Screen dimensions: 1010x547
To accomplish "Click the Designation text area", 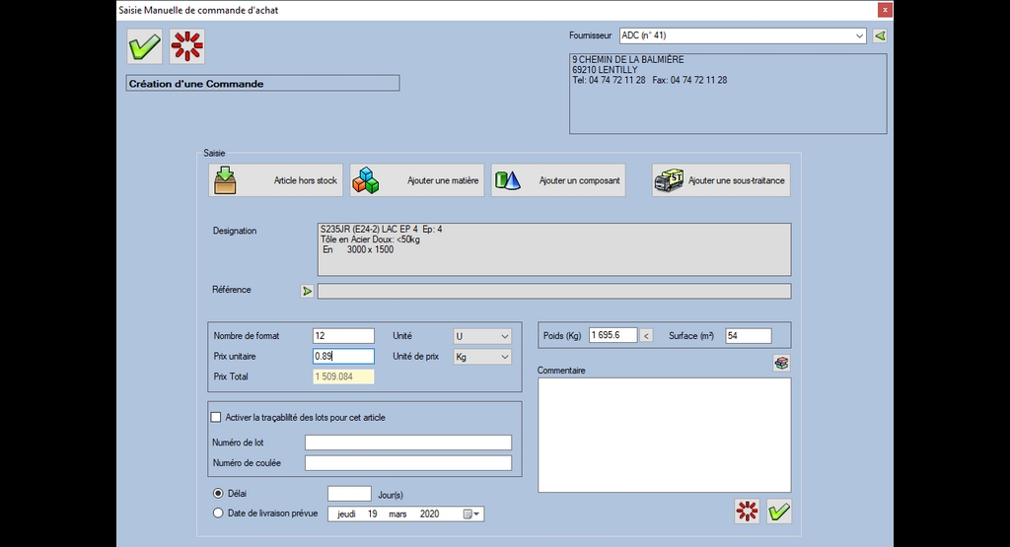I will pyautogui.click(x=554, y=249).
